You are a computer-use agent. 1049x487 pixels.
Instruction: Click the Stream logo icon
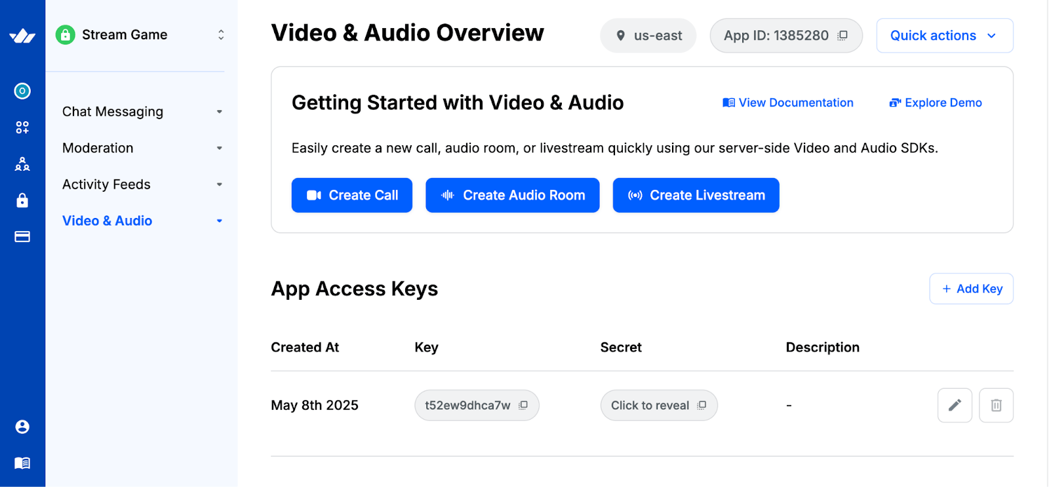click(22, 36)
